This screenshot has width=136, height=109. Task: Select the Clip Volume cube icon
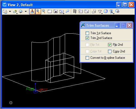[106, 11]
